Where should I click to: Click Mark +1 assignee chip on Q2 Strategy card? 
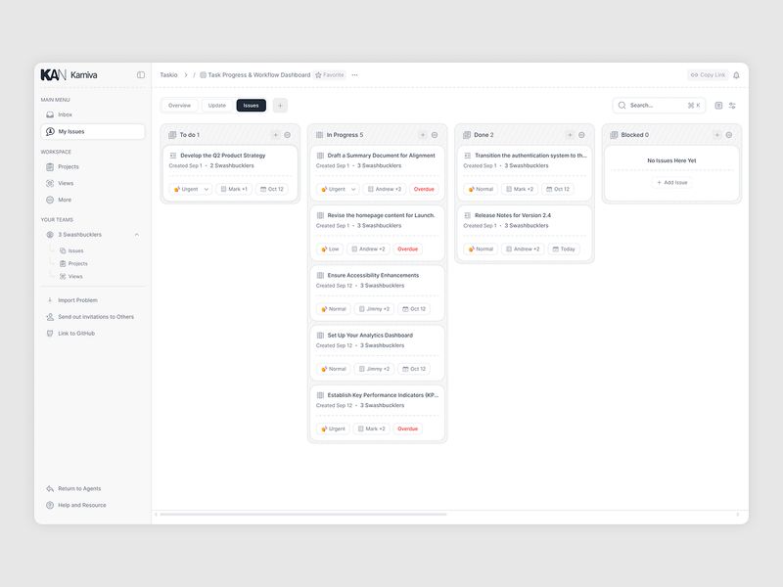click(234, 189)
